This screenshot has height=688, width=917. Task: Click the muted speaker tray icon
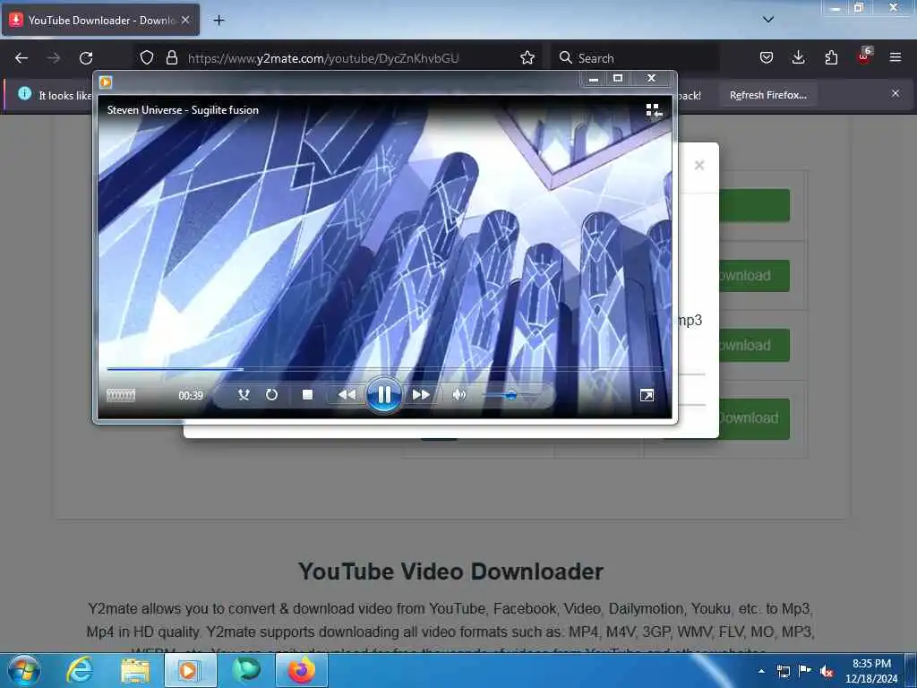click(x=827, y=671)
